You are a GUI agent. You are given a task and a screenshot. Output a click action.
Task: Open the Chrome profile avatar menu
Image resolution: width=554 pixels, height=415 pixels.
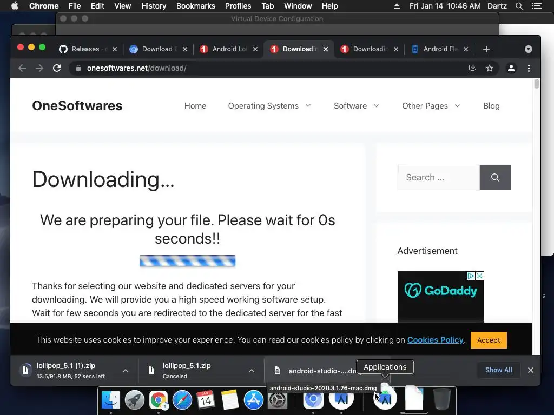coord(511,68)
